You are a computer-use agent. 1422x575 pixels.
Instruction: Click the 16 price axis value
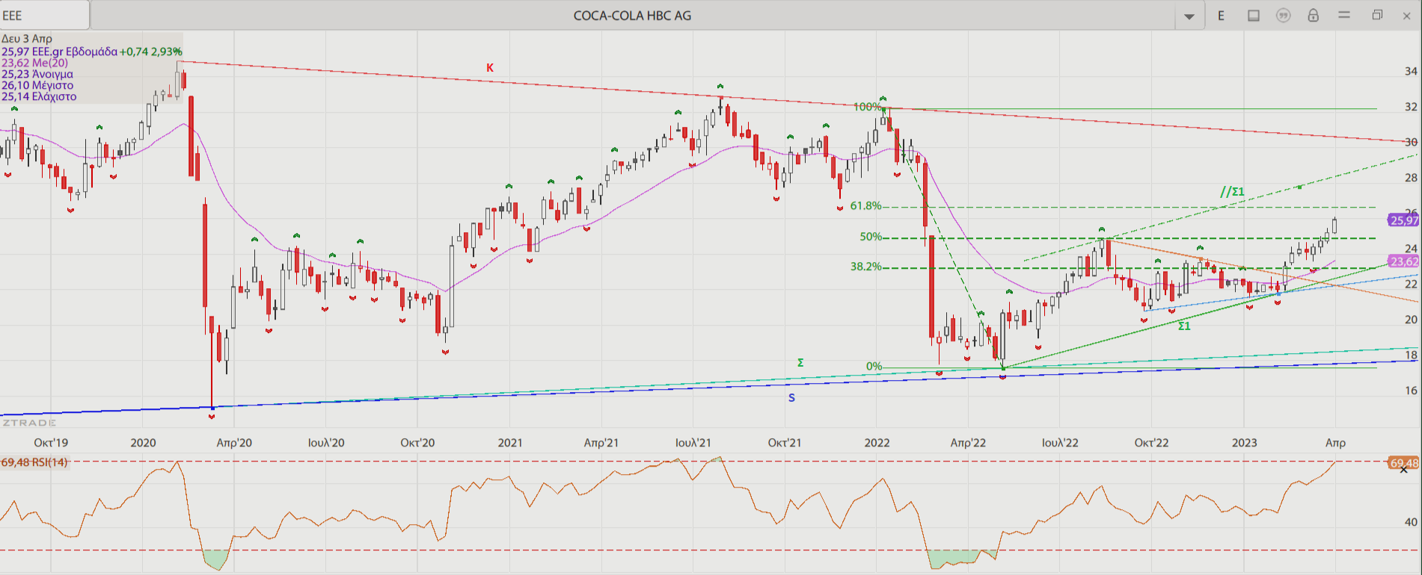(1411, 391)
